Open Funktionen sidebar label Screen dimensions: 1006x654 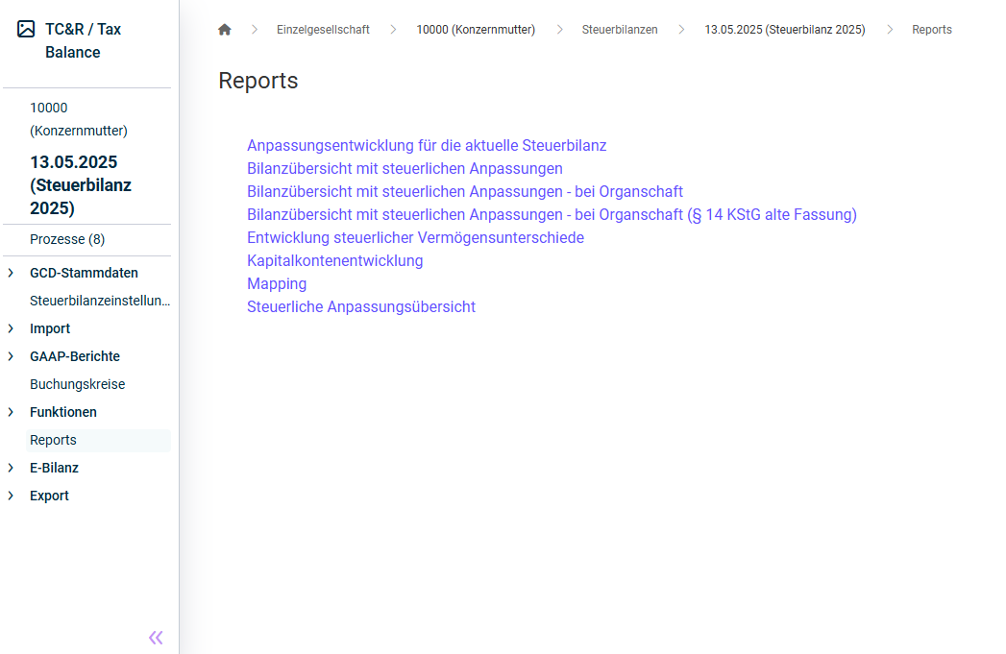coord(63,412)
